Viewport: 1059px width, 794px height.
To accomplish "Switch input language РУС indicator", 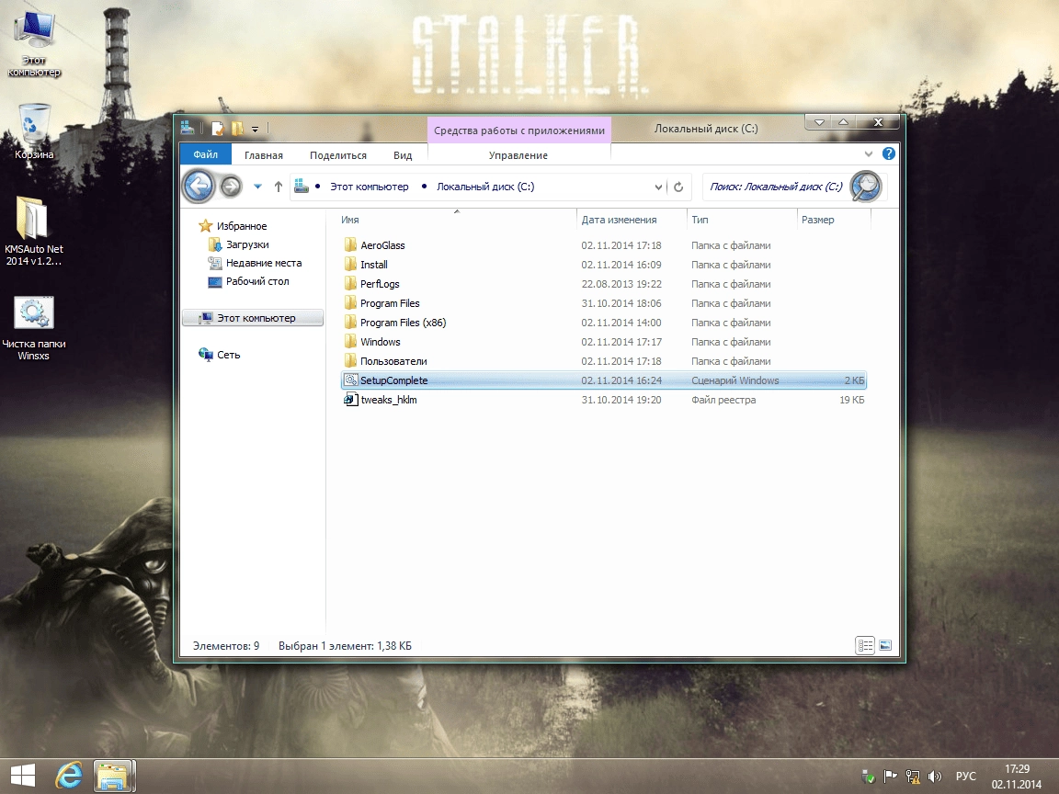I will pyautogui.click(x=966, y=777).
